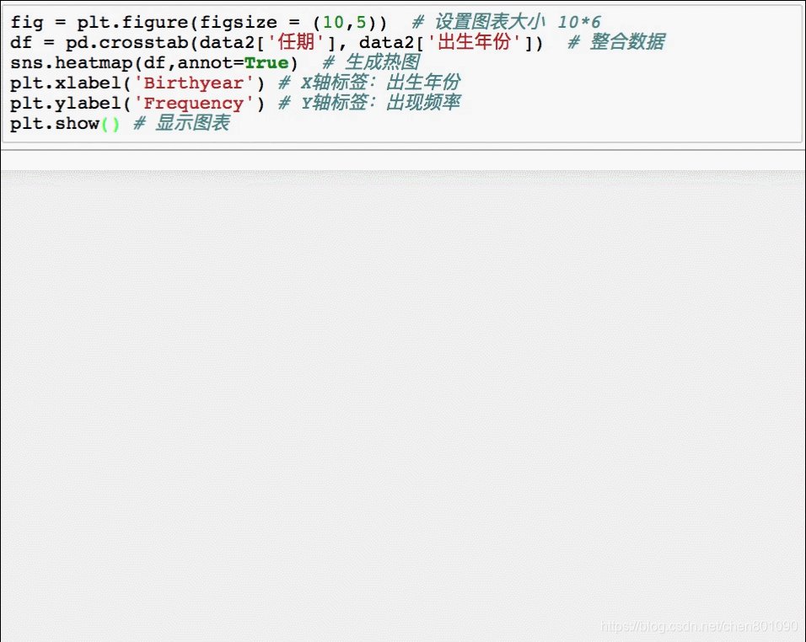This screenshot has width=806, height=642.
Task: Click the comment 'Y轴标签：出现频率'
Action: pyautogui.click(x=369, y=104)
